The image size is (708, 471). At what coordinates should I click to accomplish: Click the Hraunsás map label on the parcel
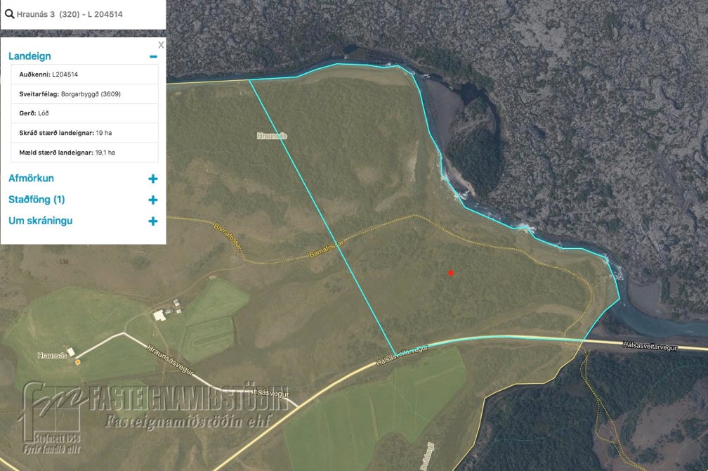pos(272,136)
